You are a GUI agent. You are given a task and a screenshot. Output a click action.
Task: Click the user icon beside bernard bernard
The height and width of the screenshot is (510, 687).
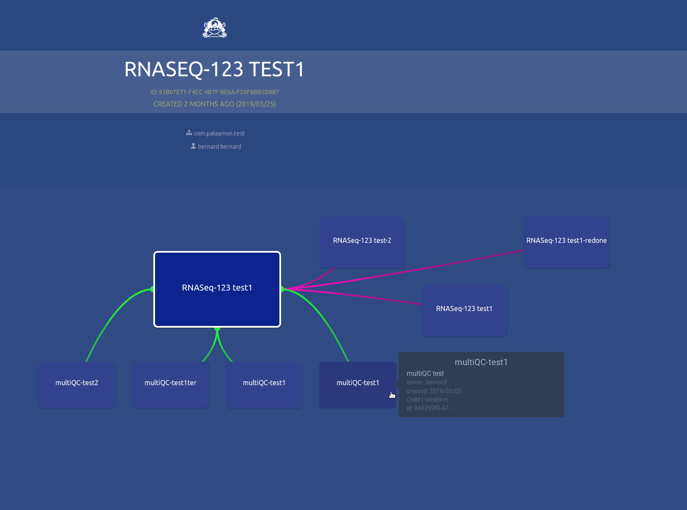click(193, 146)
